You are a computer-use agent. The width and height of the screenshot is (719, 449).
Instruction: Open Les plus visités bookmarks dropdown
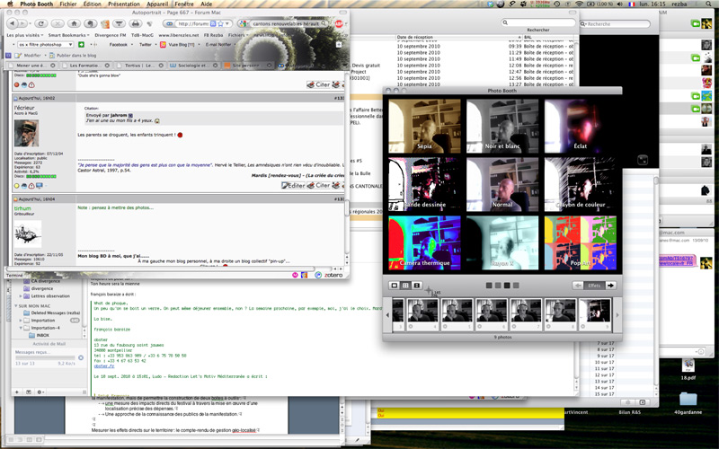tap(25, 35)
